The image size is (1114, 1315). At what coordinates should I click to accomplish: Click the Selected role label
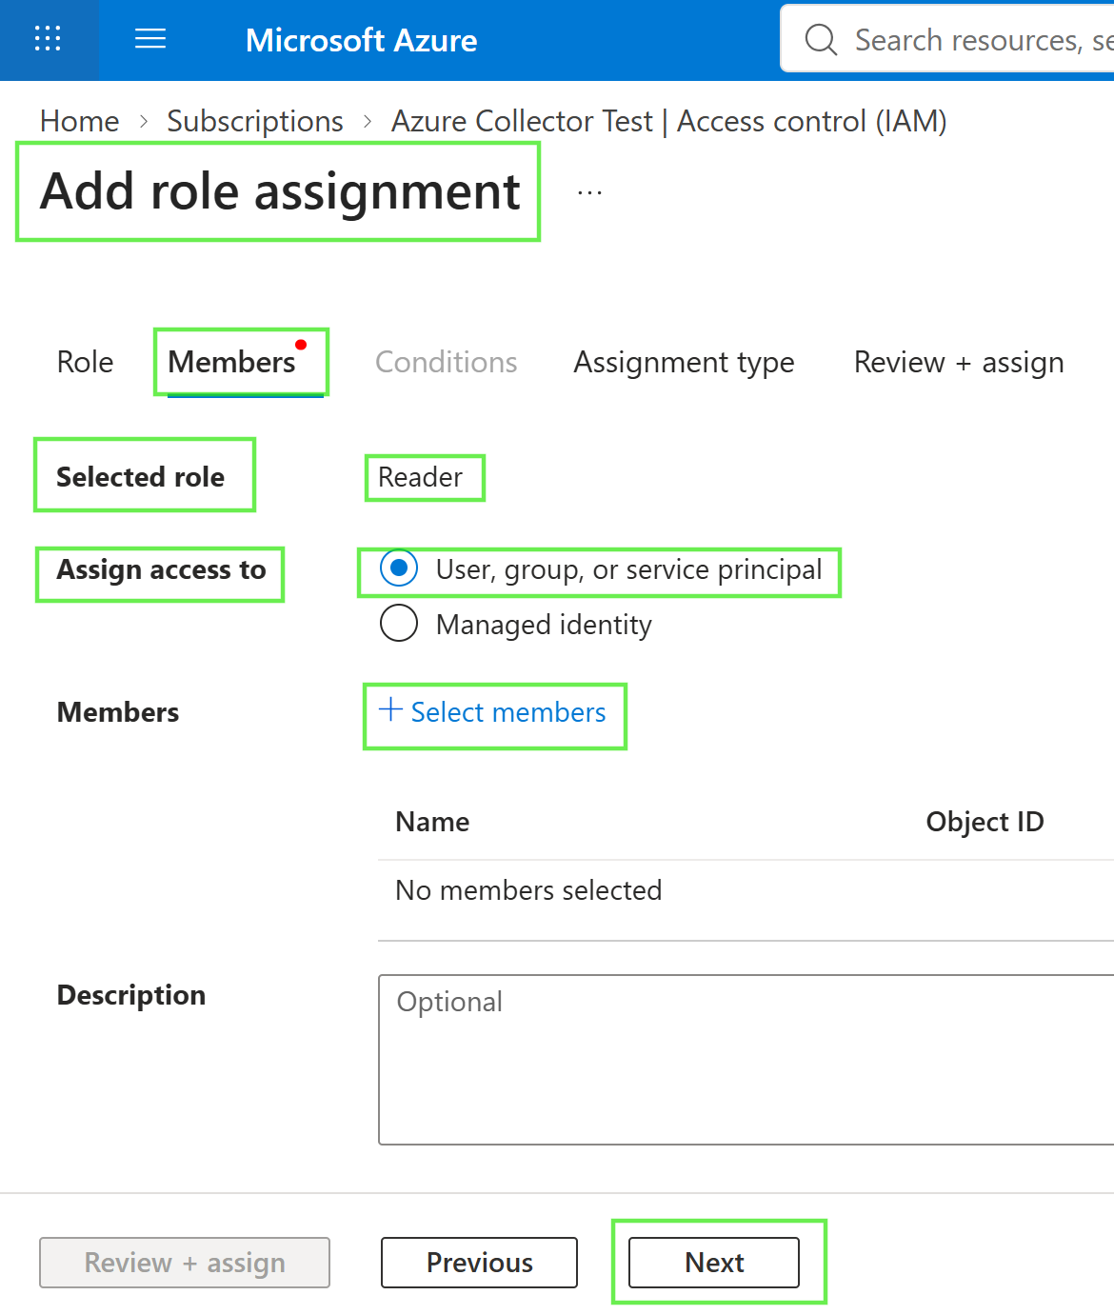[x=140, y=477]
